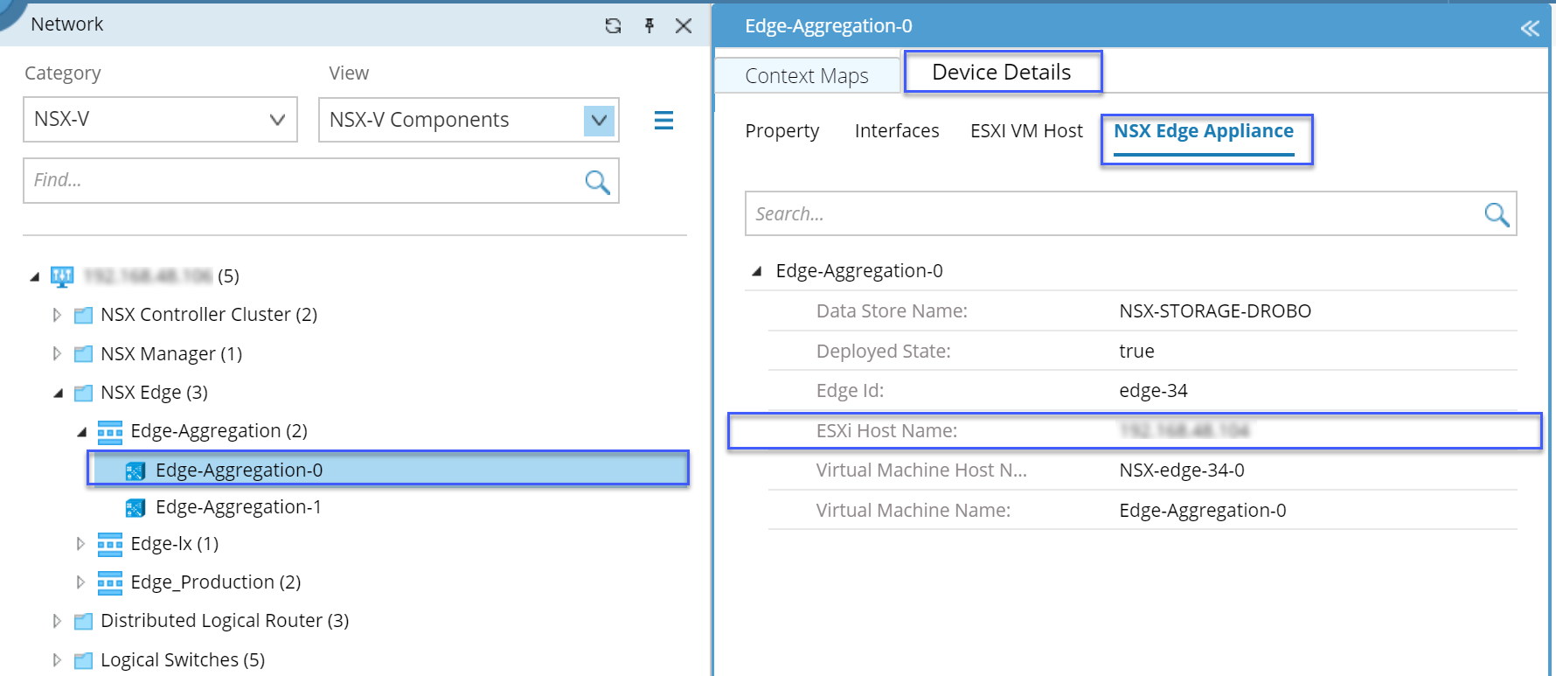Collapse the NSX Edge folder
1556x676 pixels.
point(58,394)
